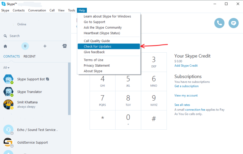Screen dimensions: 243x154
Task: Select the dial pad icon
Action: (25, 46)
